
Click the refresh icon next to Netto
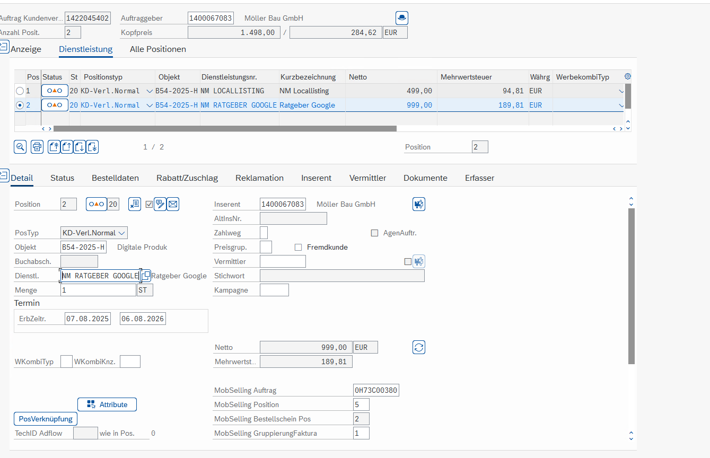pyautogui.click(x=419, y=347)
